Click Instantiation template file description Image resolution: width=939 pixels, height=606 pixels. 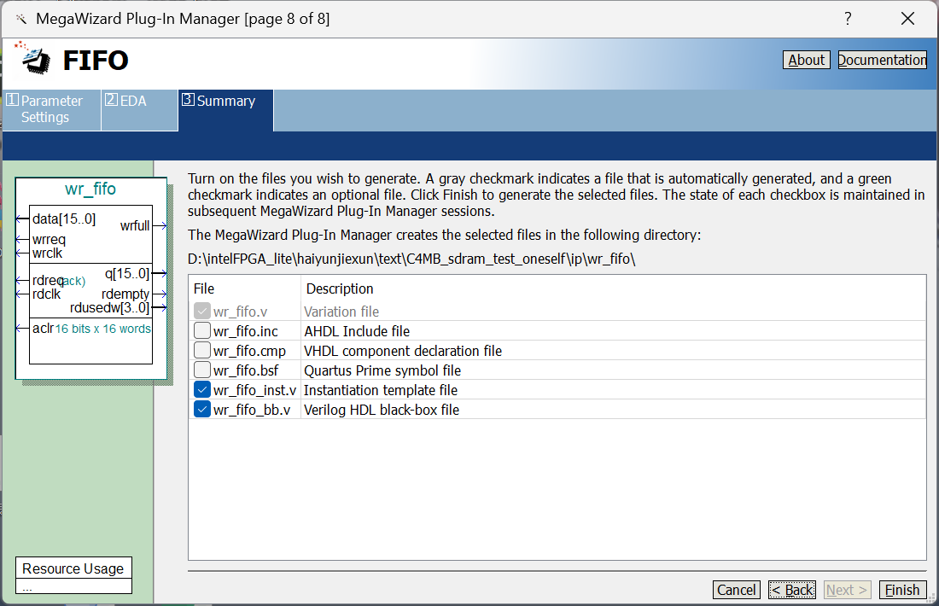click(x=380, y=390)
